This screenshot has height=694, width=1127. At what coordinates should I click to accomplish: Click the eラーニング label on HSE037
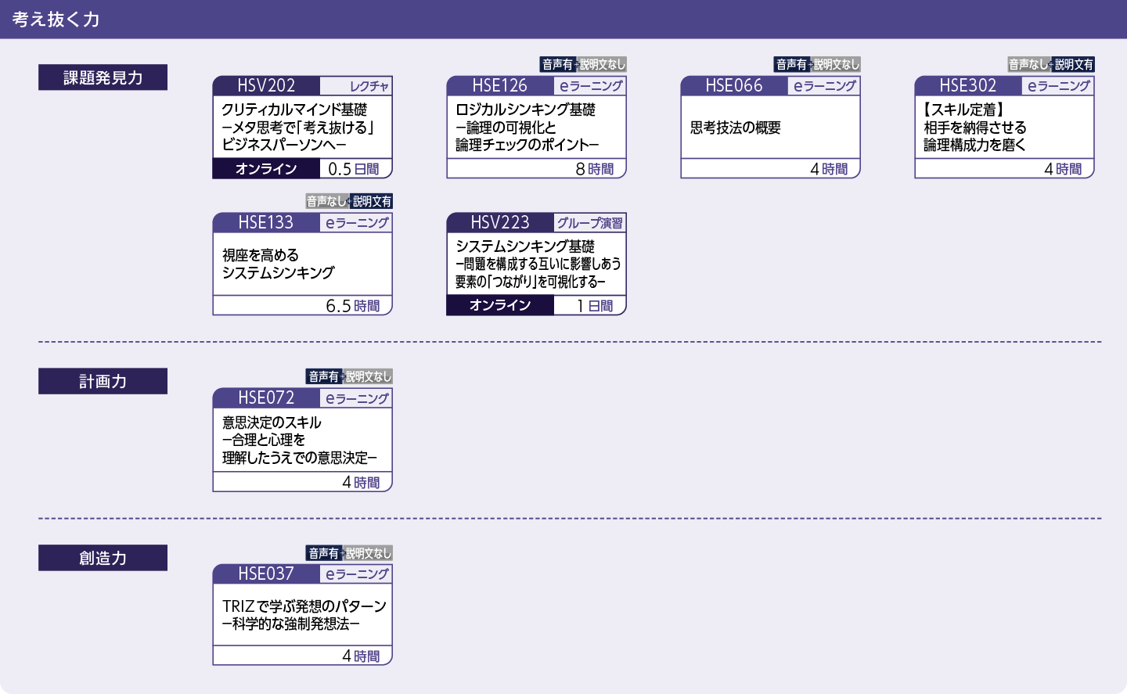(357, 574)
